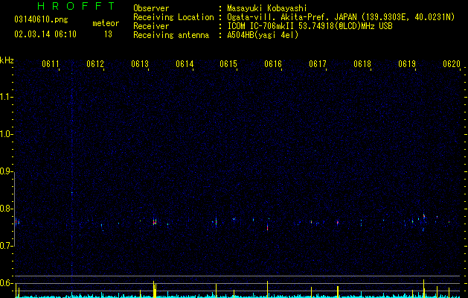This screenshot has height=298, width=468.
Task: Click the Observer label
Action: pyautogui.click(x=151, y=8)
